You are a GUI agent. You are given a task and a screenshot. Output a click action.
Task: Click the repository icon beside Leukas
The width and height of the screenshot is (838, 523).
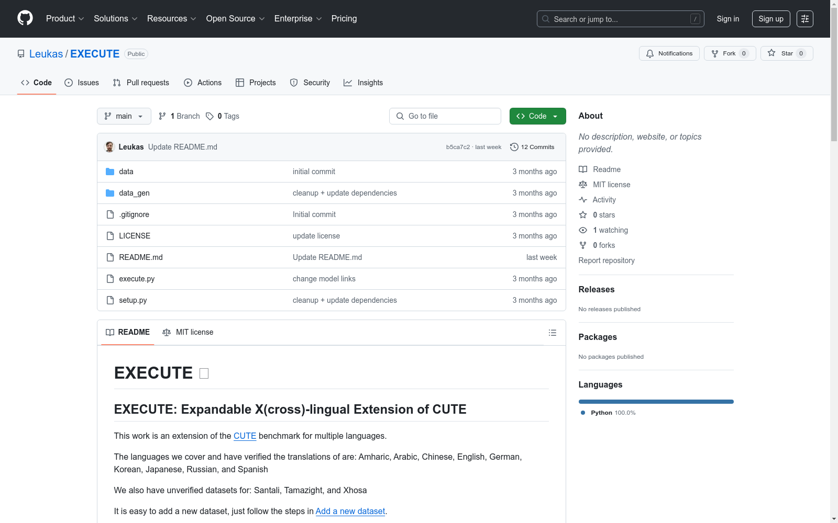click(21, 54)
